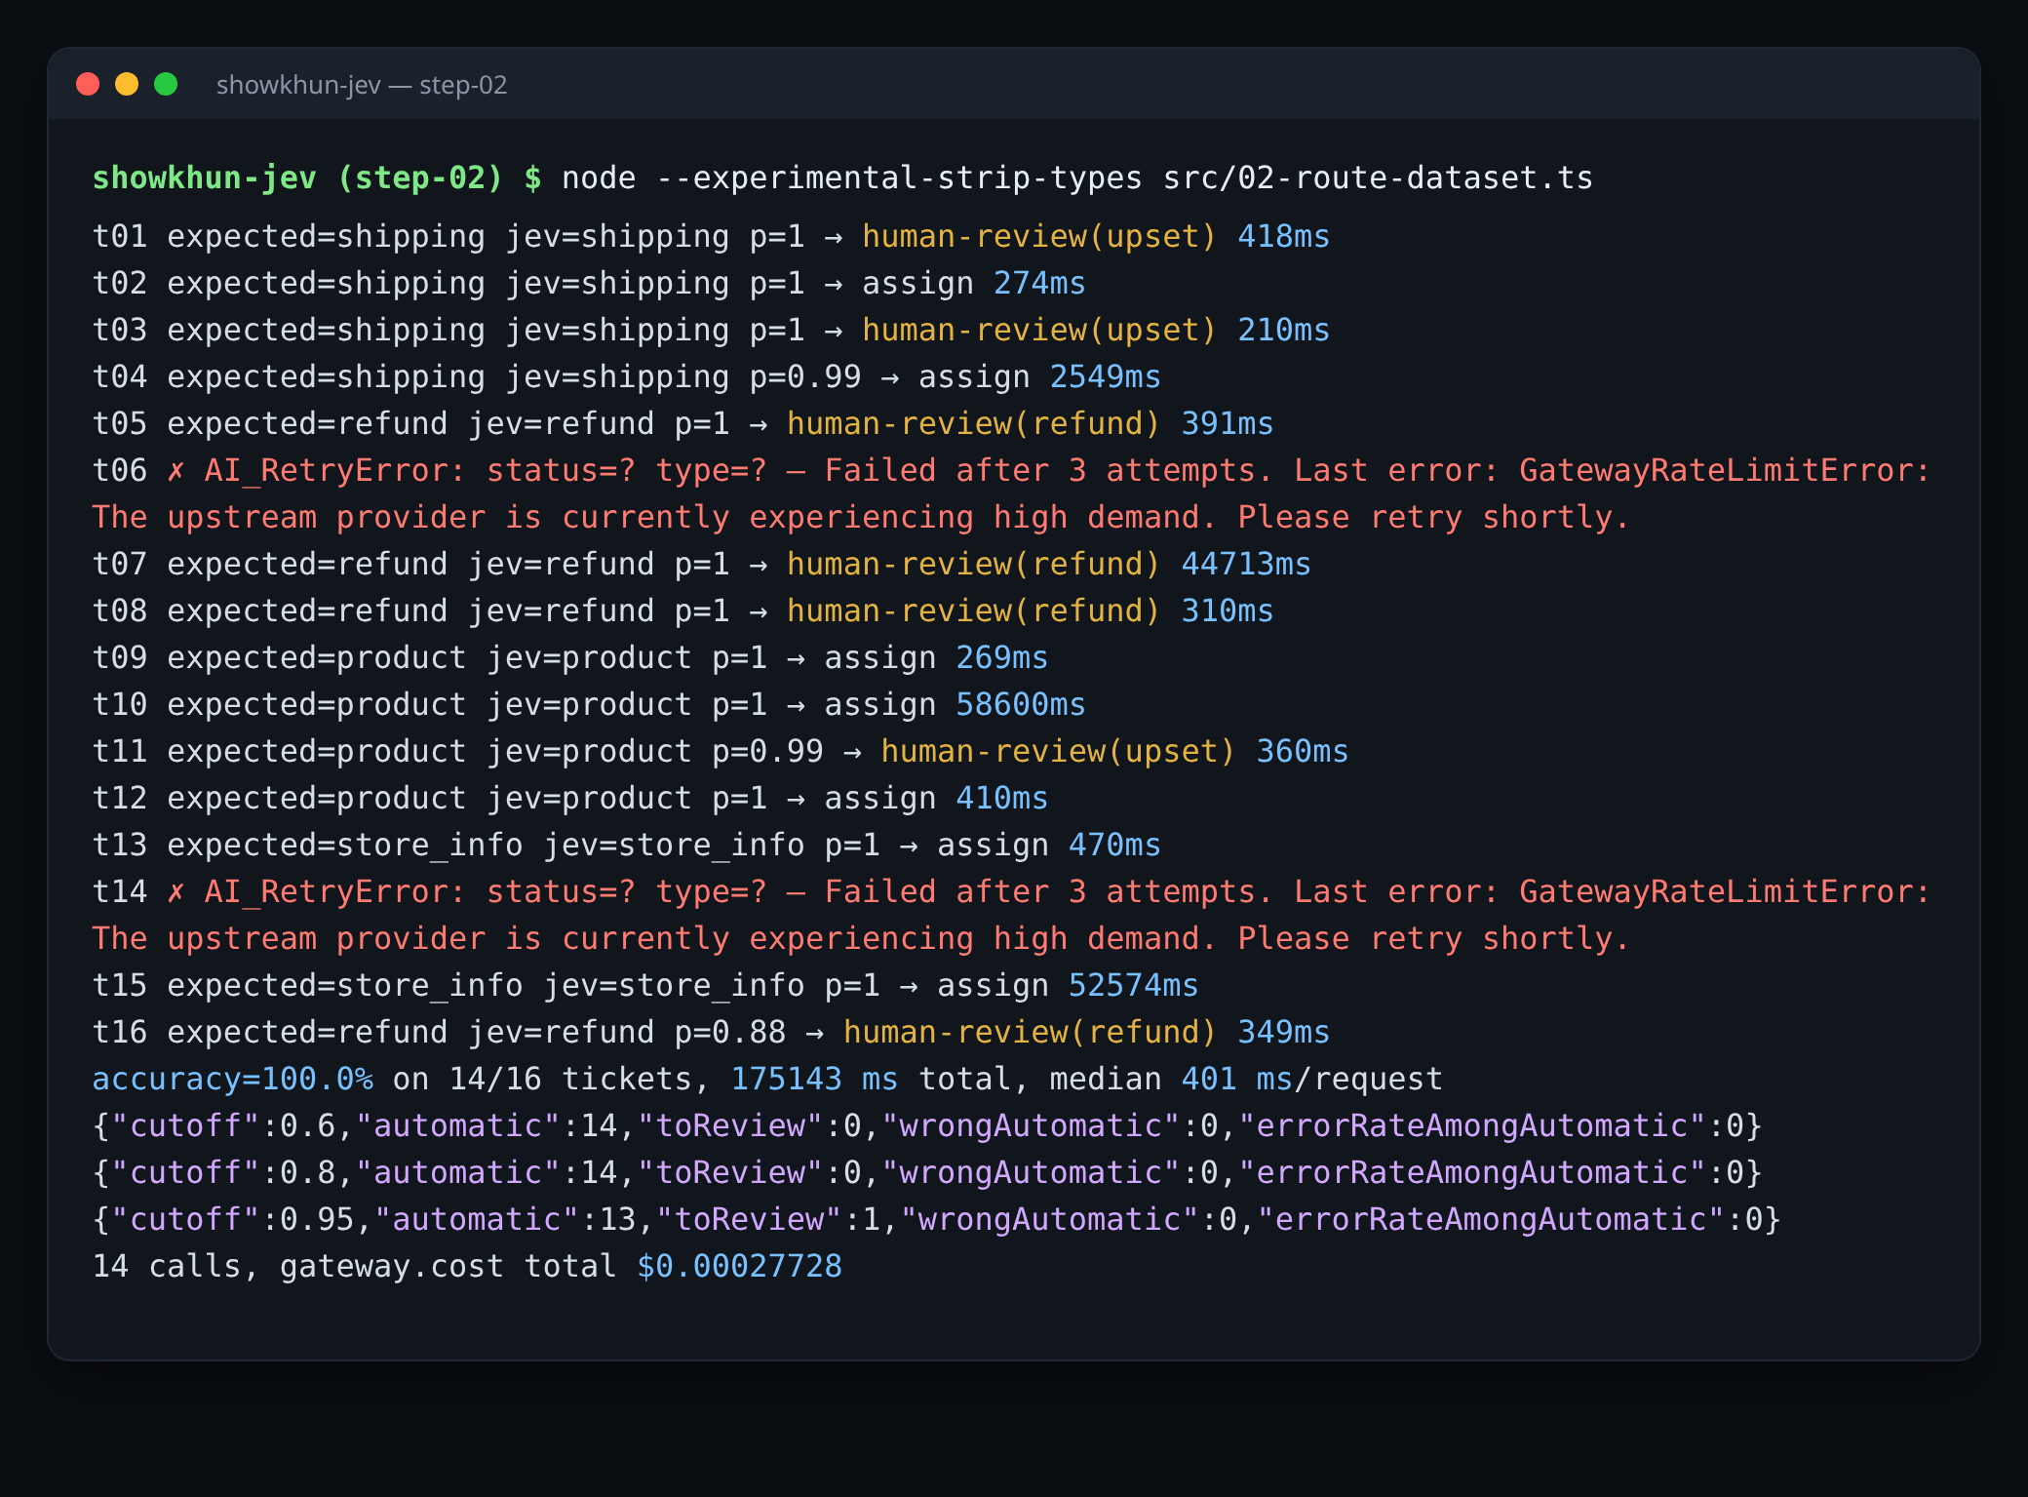Click the '274ms' timing on line t02
The image size is (2028, 1497).
[1039, 283]
